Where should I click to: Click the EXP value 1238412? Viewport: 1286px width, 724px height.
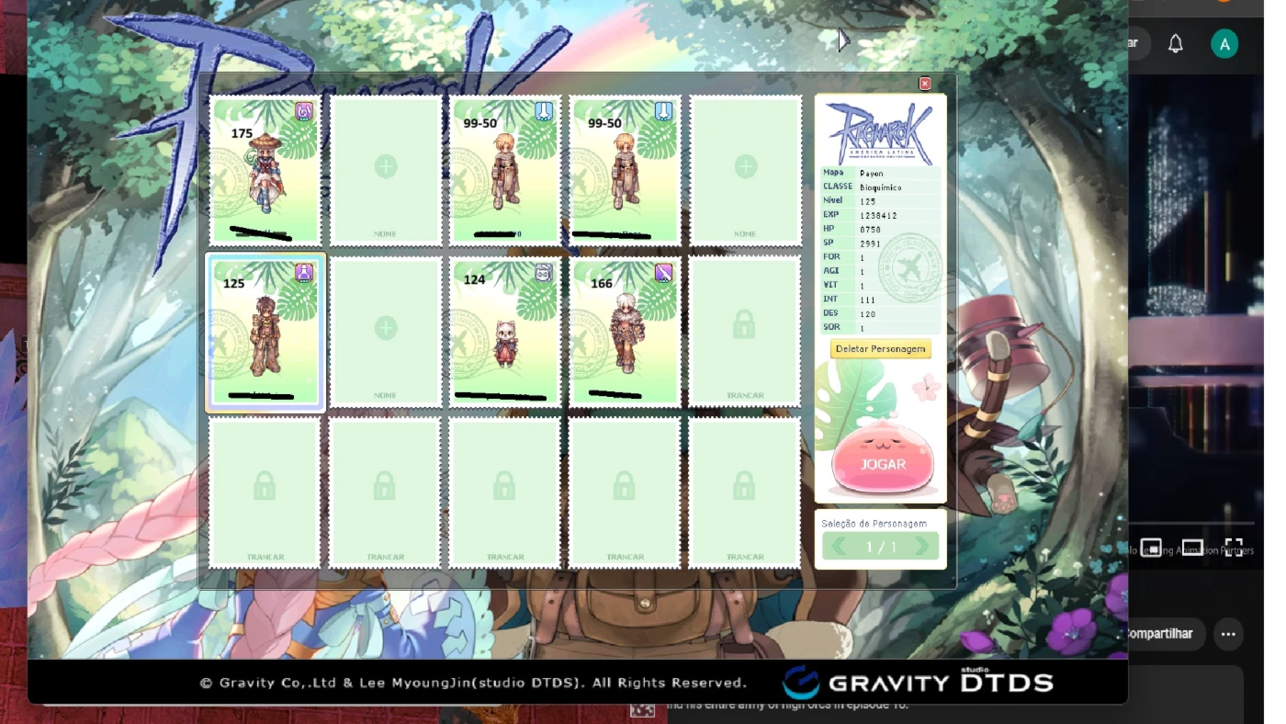click(878, 215)
